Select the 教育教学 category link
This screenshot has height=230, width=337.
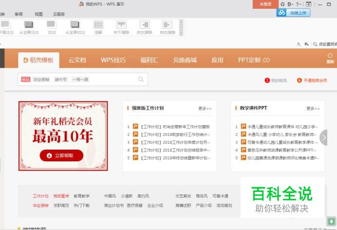[82, 196]
